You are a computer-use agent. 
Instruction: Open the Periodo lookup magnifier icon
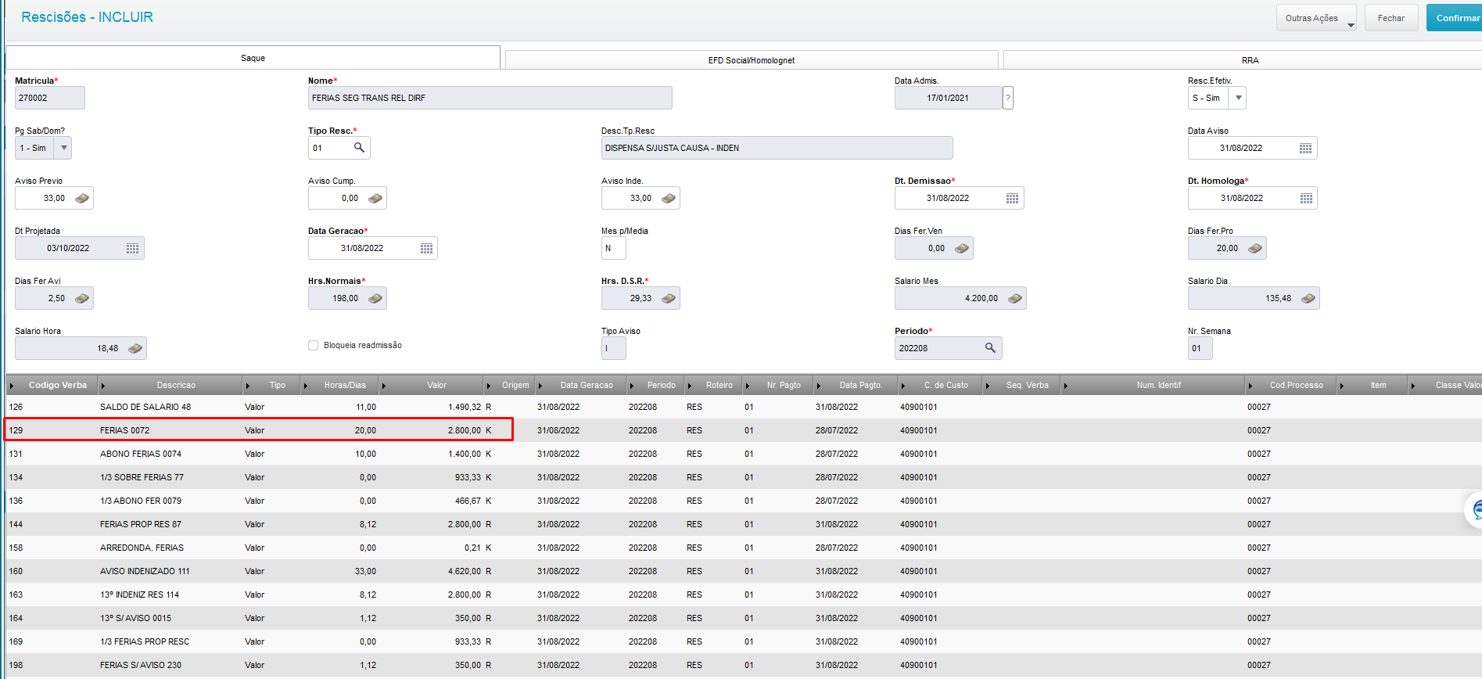click(990, 348)
